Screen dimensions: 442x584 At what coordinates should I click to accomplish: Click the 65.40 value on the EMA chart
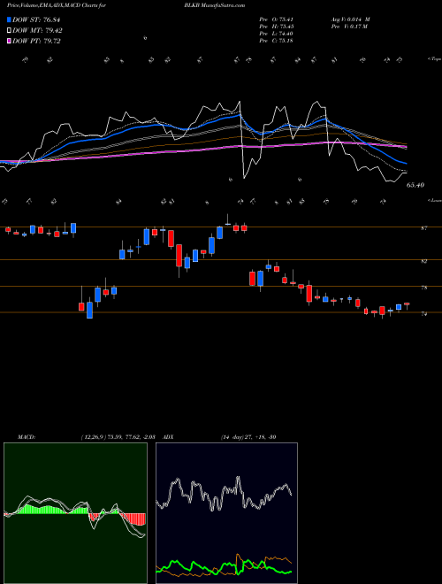pyautogui.click(x=415, y=185)
